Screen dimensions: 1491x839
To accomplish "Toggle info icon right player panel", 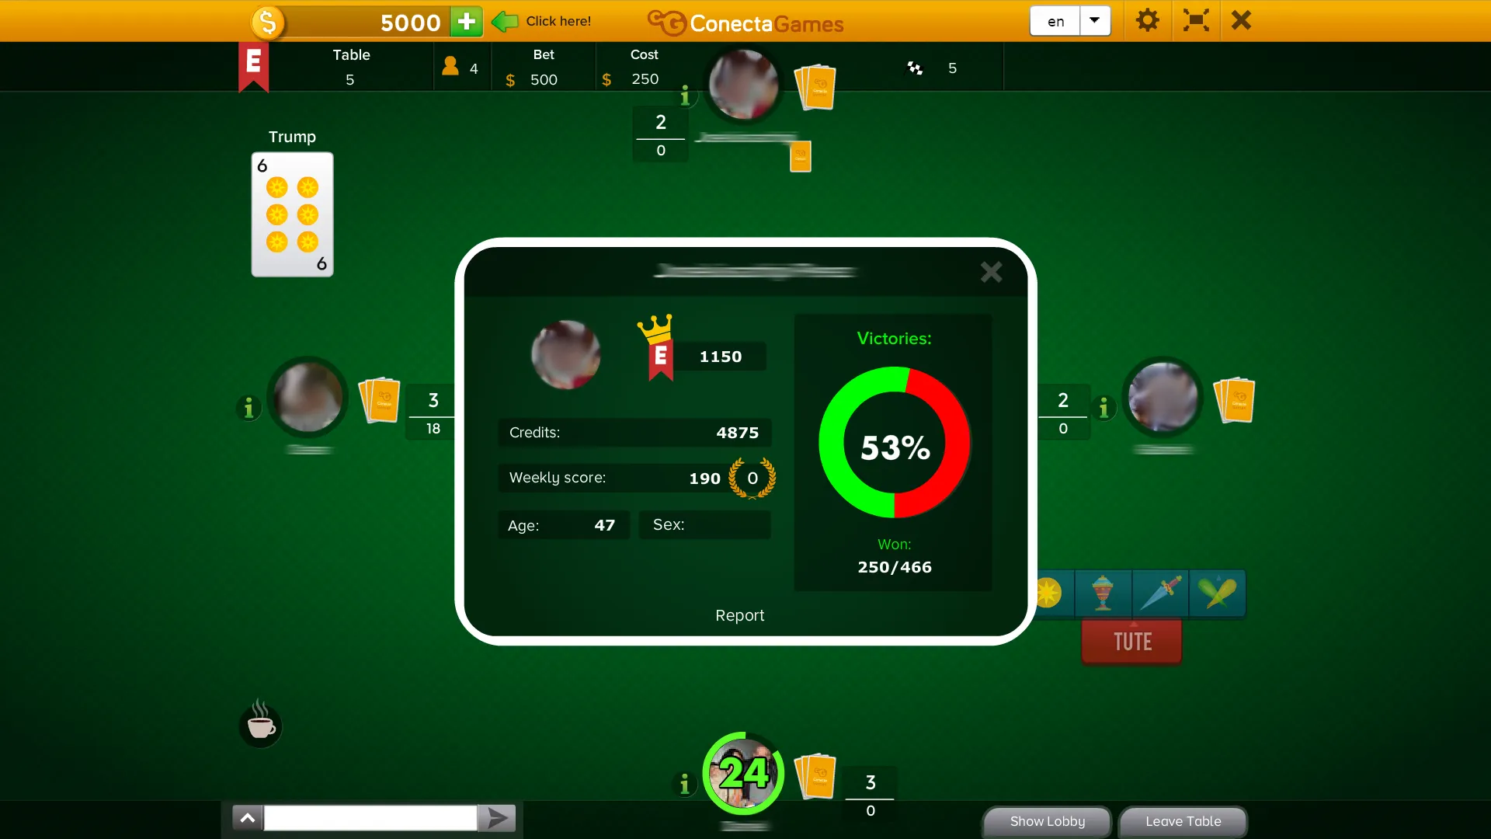I will click(x=1105, y=401).
